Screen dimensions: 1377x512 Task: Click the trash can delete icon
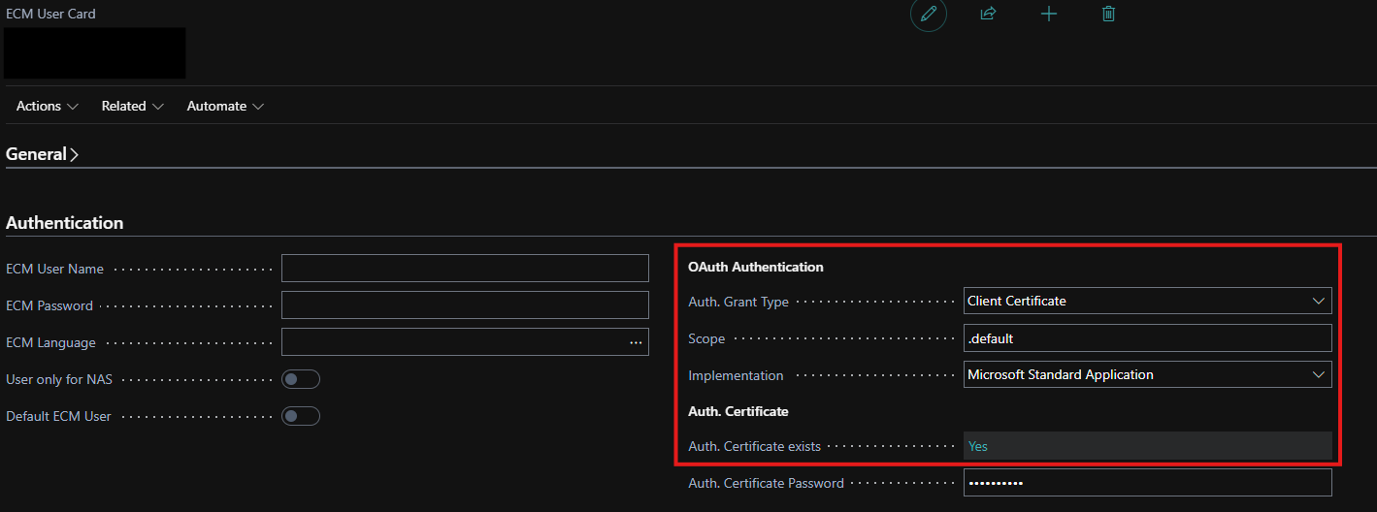click(x=1108, y=14)
